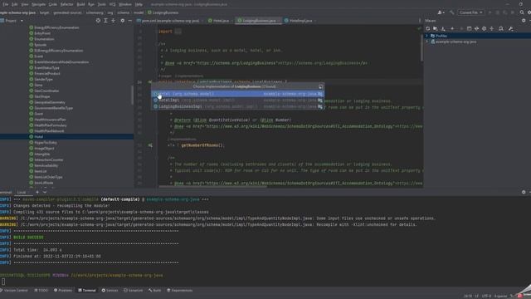This screenshot has height=299, width=531.
Task: Open terminal tab options dropdown arrow
Action: coord(45,192)
